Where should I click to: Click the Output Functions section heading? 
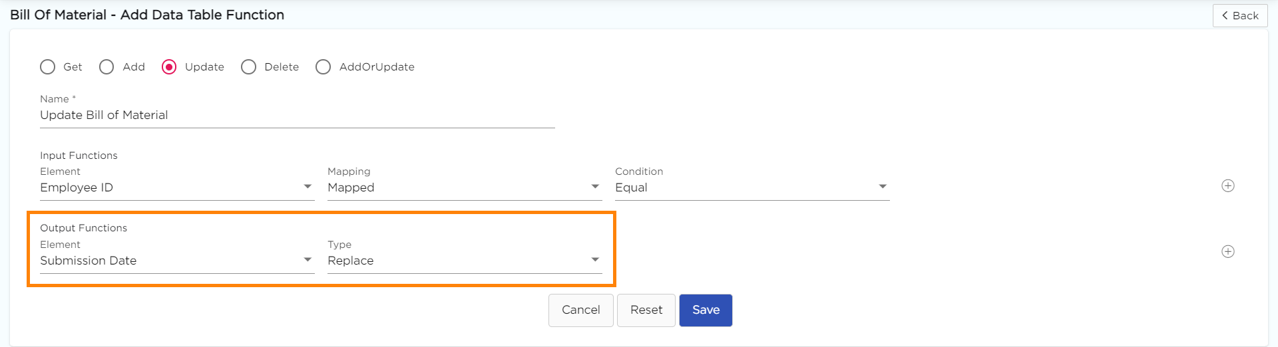click(83, 228)
